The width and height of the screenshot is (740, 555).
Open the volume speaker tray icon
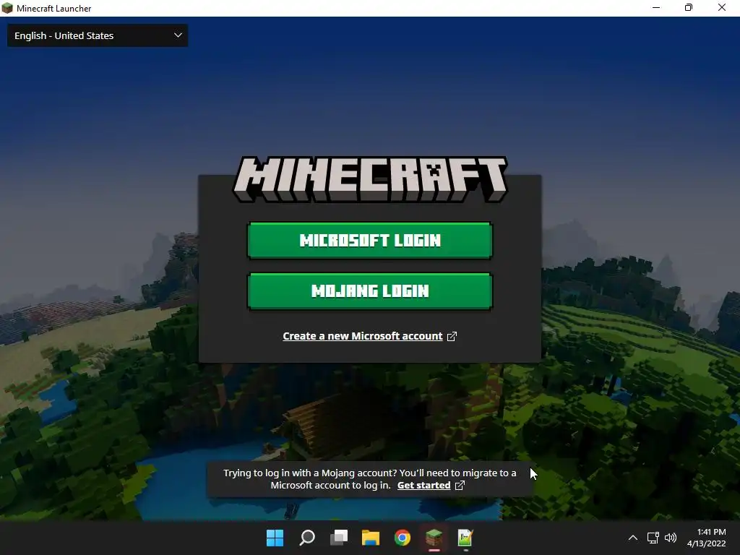pos(670,538)
